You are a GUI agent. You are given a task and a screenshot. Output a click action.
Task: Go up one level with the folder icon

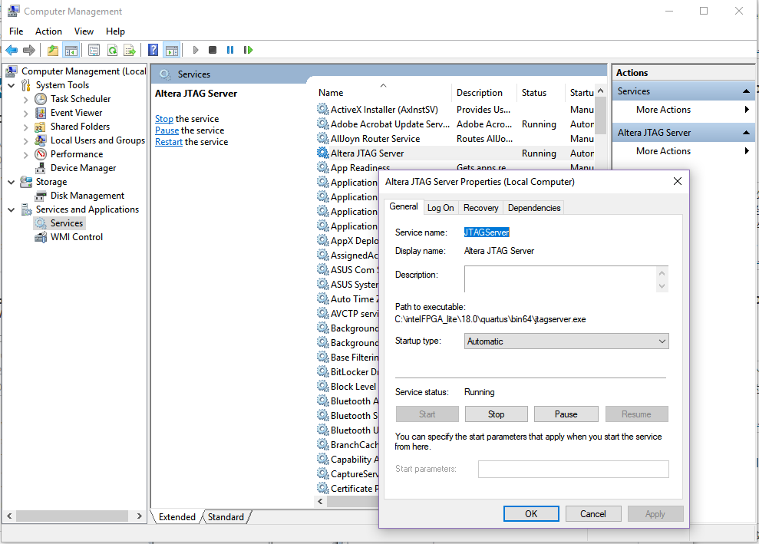point(53,50)
